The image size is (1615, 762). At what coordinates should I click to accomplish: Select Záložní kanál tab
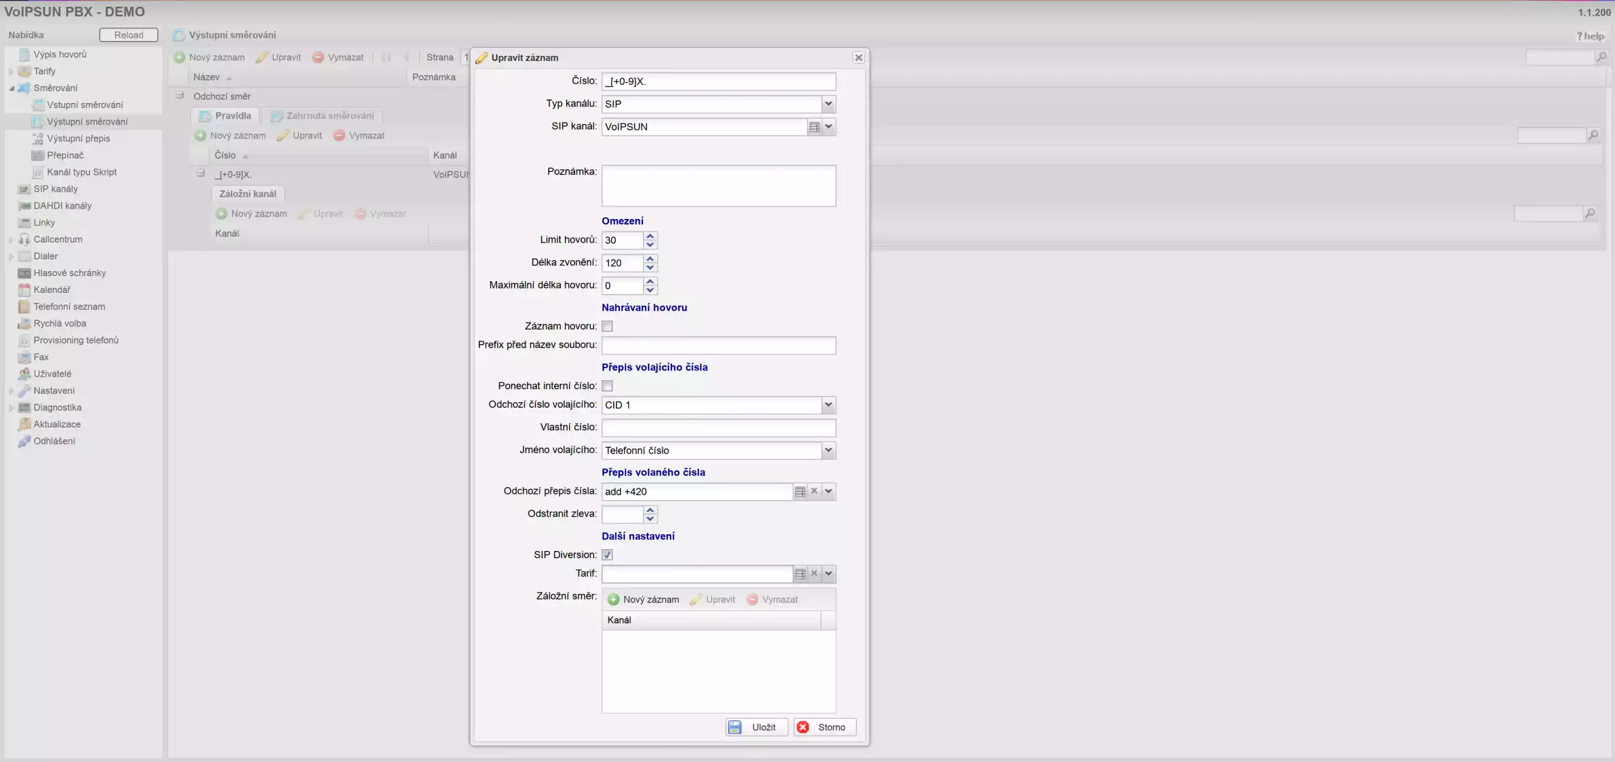point(248,194)
